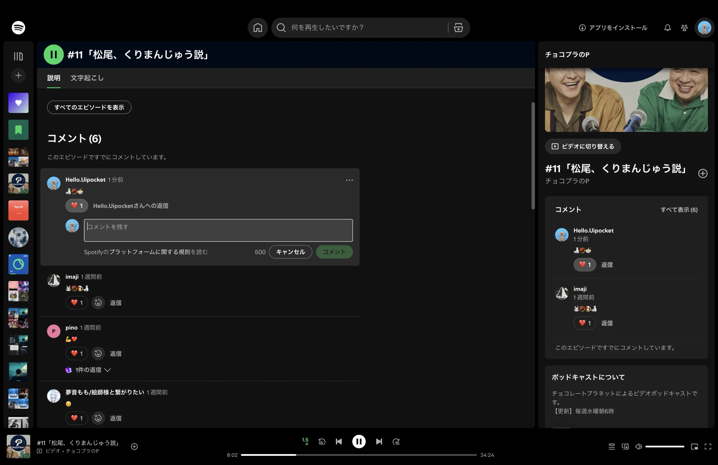Click すべてのエピソードを表示 button
This screenshot has width=718, height=465.
click(x=89, y=107)
